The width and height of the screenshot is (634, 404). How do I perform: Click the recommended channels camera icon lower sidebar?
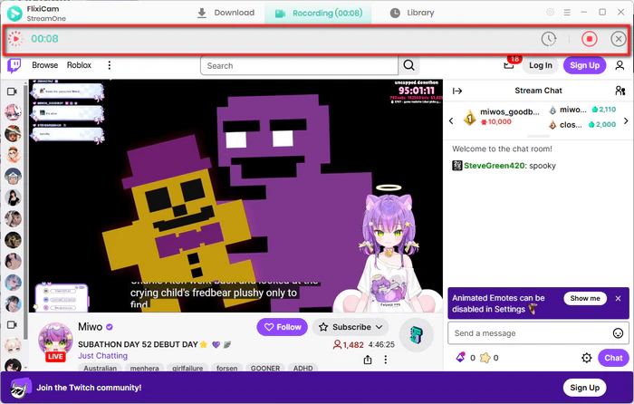tap(12, 324)
